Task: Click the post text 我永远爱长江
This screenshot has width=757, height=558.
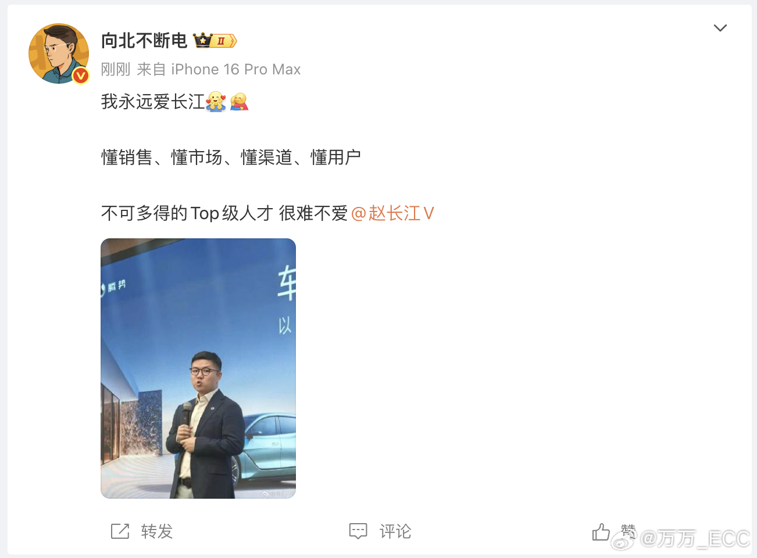Action: (x=153, y=102)
